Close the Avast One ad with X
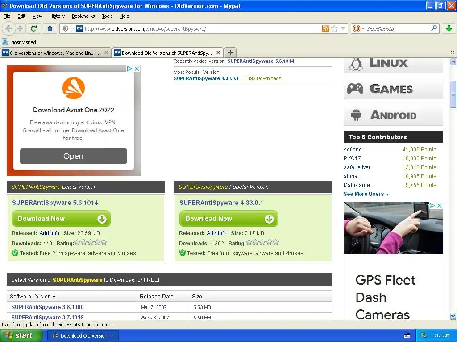The height and width of the screenshot is (342, 457). click(137, 69)
